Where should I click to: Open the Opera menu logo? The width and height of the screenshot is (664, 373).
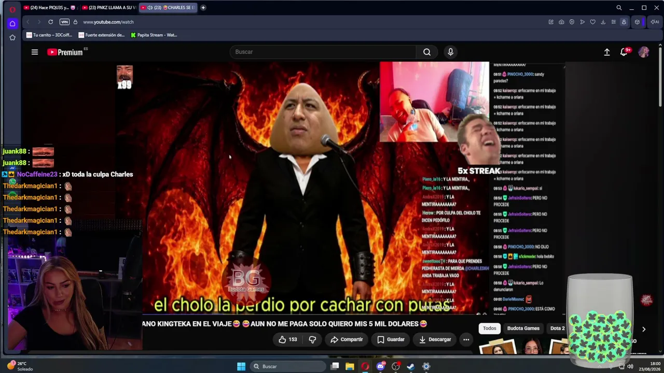point(12,8)
